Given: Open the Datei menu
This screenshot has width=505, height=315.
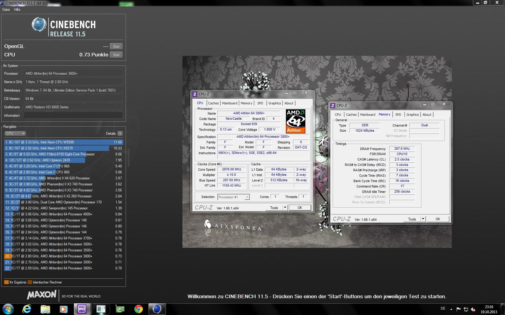Looking at the screenshot, I should [x=6, y=10].
